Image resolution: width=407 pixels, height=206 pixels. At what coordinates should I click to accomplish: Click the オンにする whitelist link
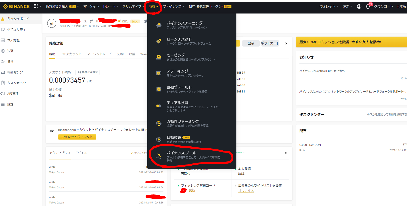point(246,191)
